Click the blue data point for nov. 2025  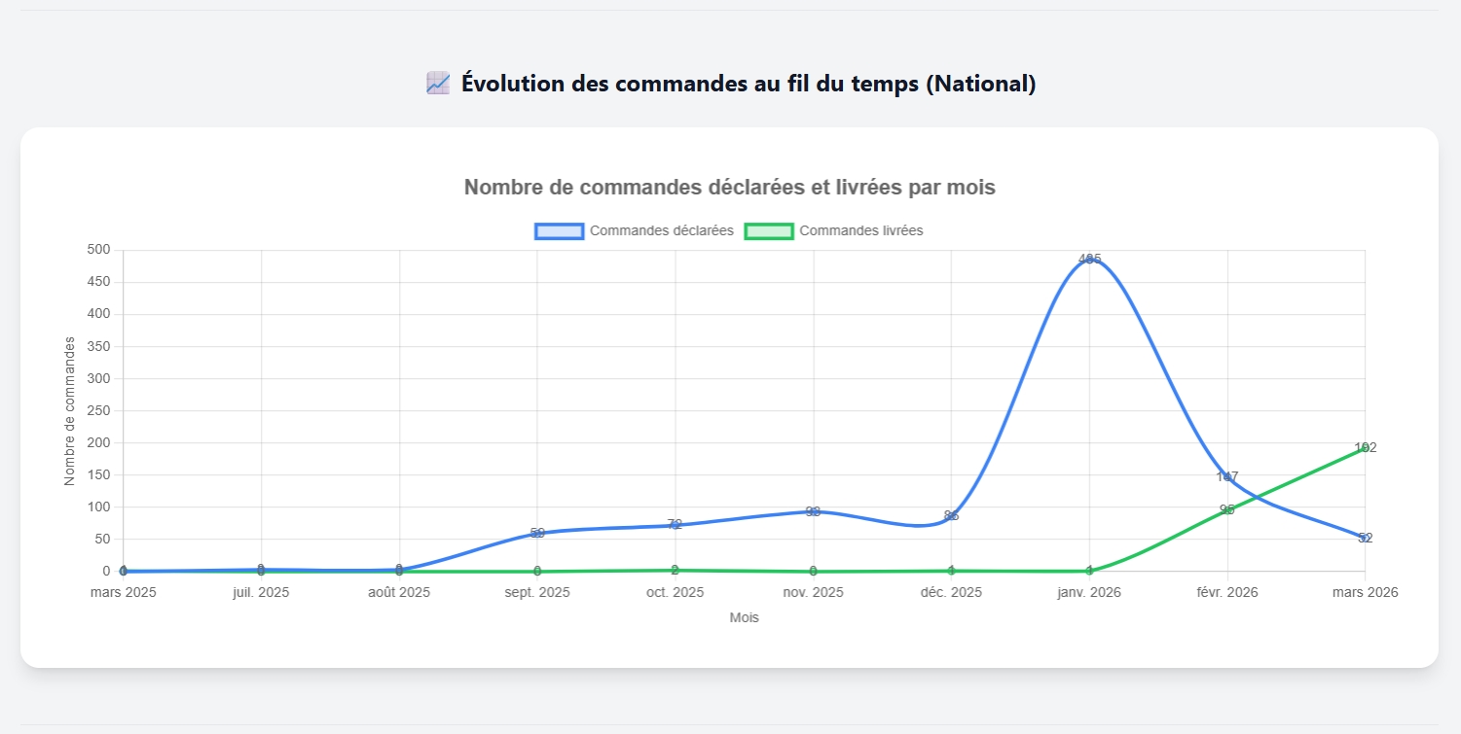[x=813, y=511]
